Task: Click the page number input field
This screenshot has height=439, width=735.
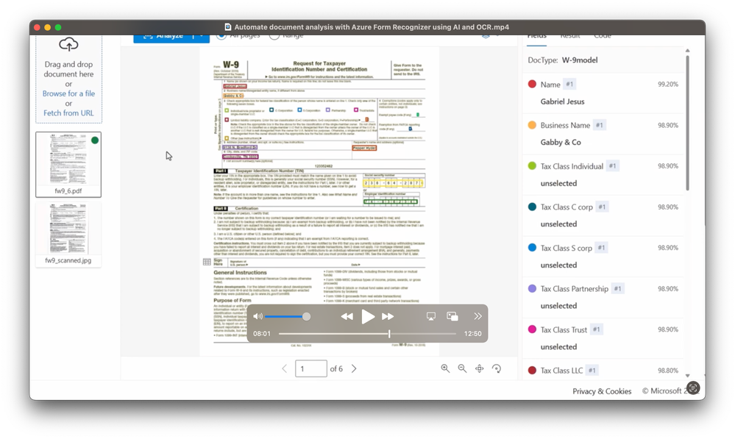Action: [x=310, y=368]
